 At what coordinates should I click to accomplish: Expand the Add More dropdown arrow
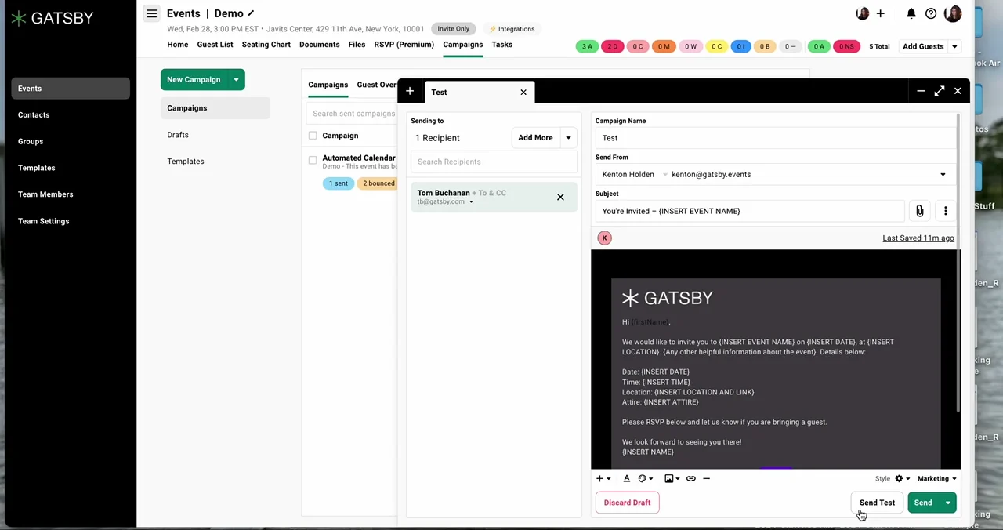pos(568,138)
